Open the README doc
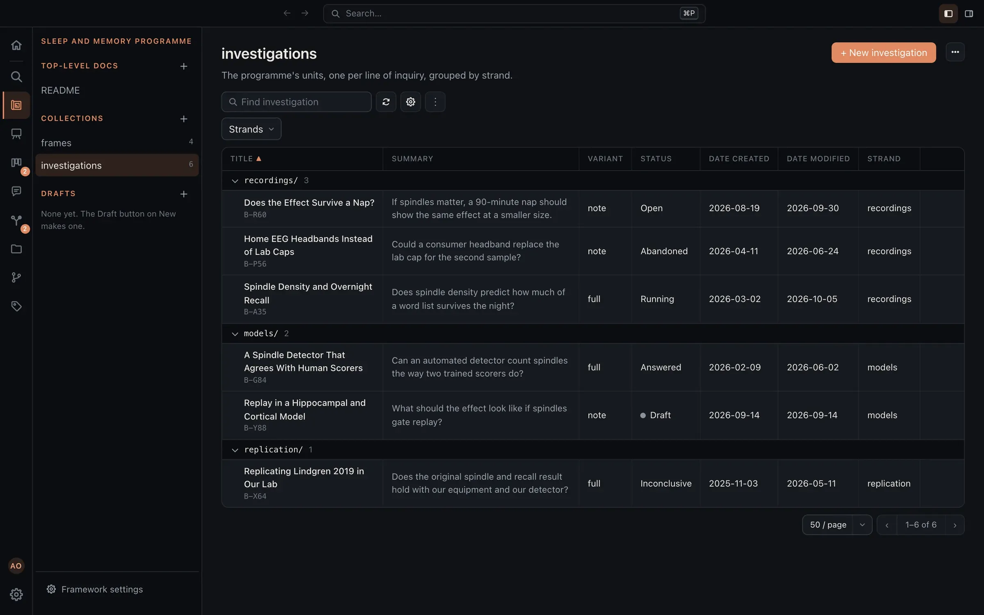The width and height of the screenshot is (984, 615). point(60,90)
